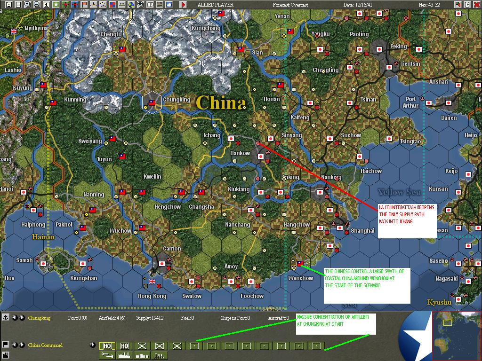This screenshot has height=361, width=482.
Task: Click the Japanese flag at Samah
Action: pos(43,263)
